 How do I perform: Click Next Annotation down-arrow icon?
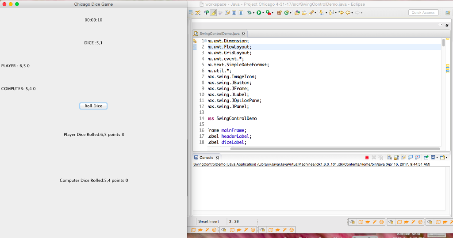pyautogui.click(x=322, y=13)
